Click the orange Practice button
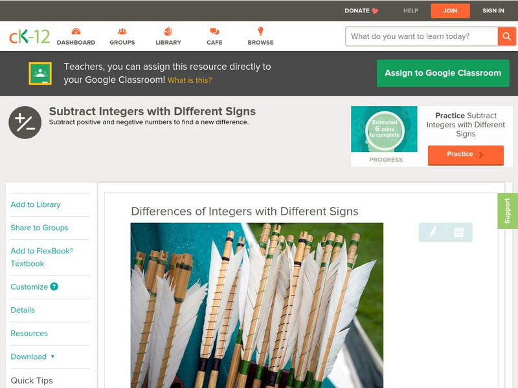This screenshot has height=388, width=518. click(x=466, y=155)
